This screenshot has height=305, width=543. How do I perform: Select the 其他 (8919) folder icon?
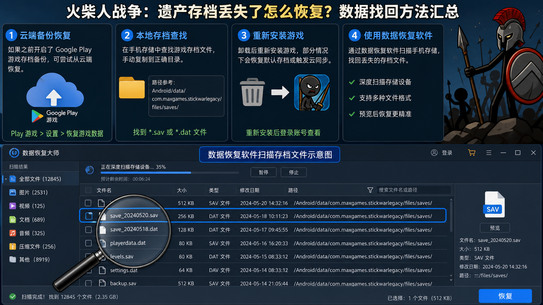click(13, 259)
